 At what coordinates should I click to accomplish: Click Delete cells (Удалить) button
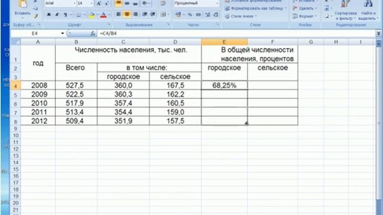pos(305,8)
